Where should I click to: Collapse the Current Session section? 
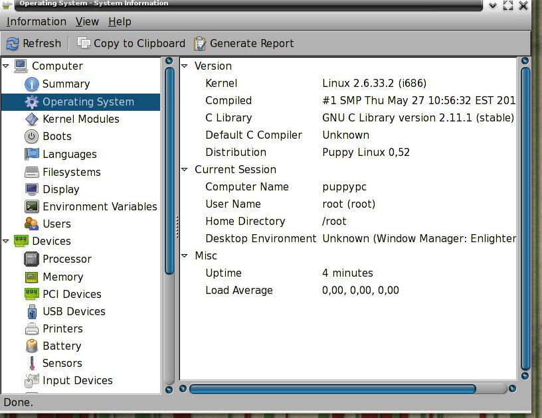click(x=185, y=169)
